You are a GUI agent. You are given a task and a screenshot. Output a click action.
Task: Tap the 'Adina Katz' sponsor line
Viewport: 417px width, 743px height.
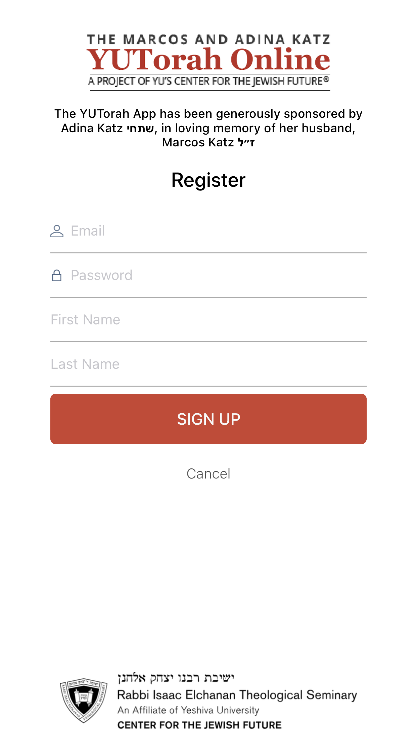tap(208, 128)
